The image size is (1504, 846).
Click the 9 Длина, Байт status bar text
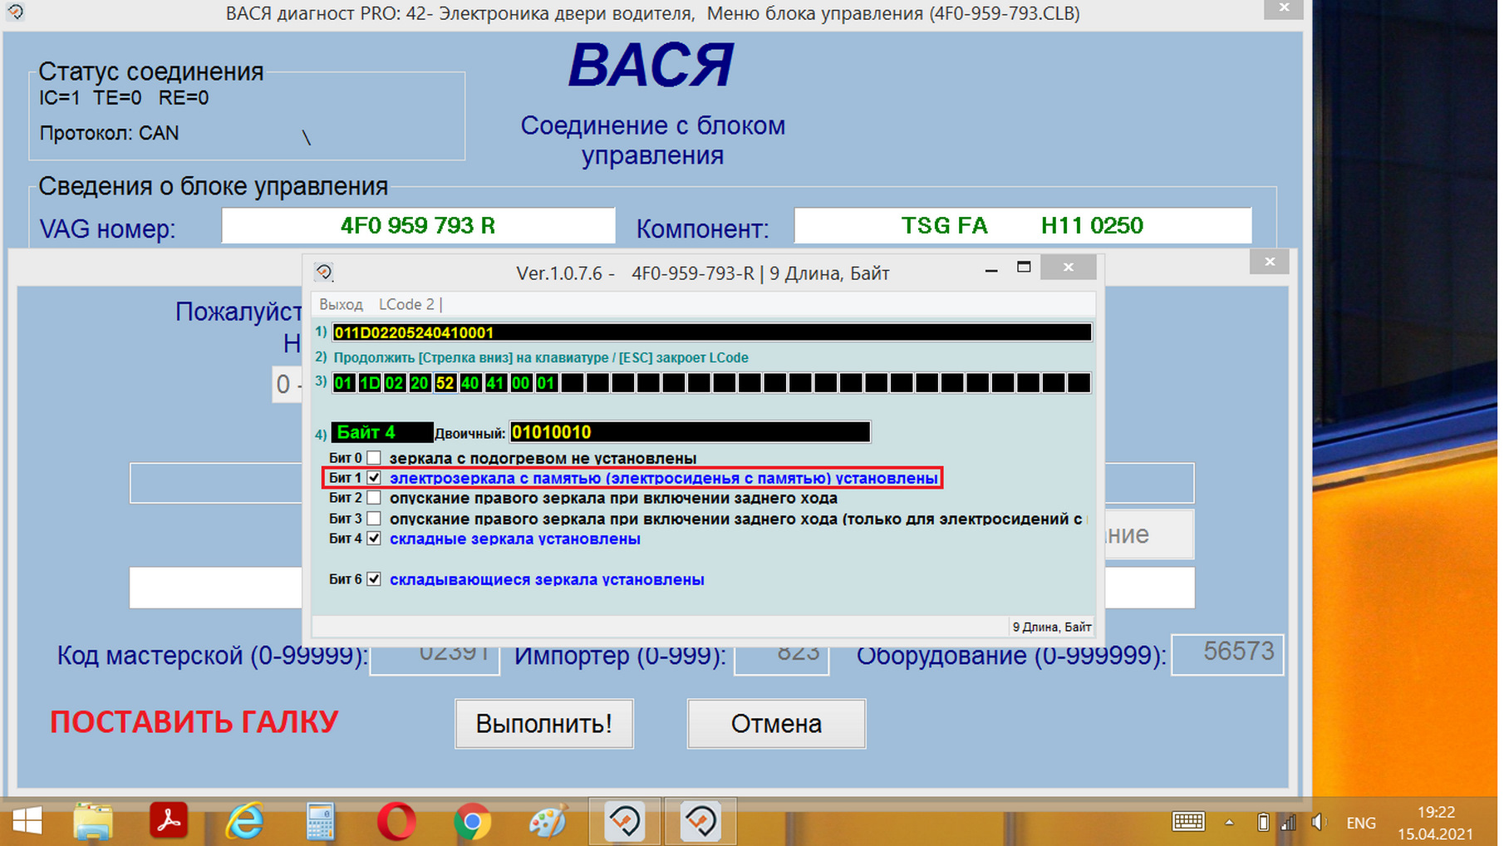pyautogui.click(x=1051, y=627)
